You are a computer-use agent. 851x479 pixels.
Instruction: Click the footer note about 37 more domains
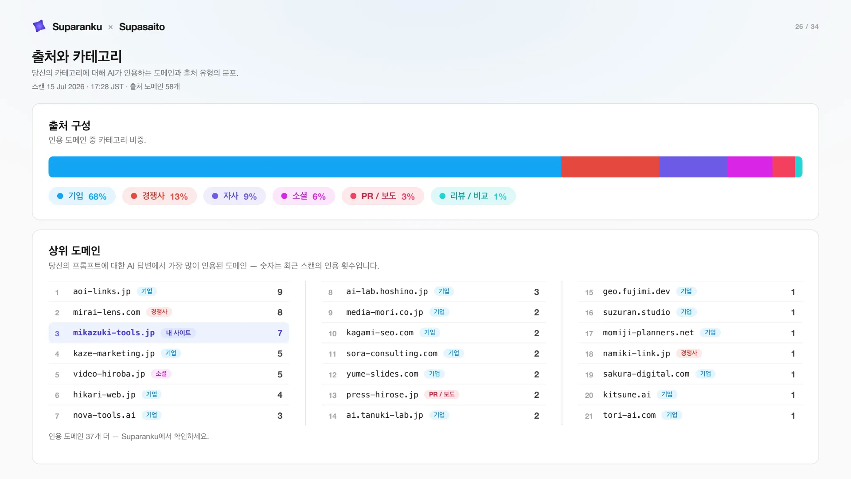pyautogui.click(x=129, y=436)
